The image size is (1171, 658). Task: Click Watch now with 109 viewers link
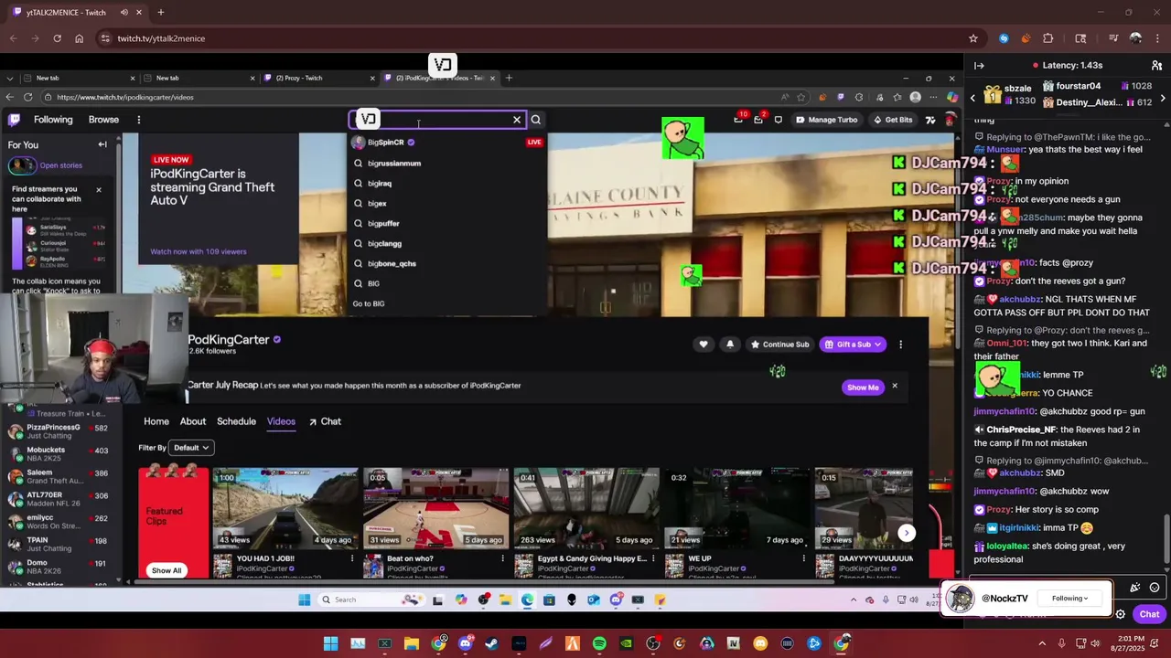(198, 251)
